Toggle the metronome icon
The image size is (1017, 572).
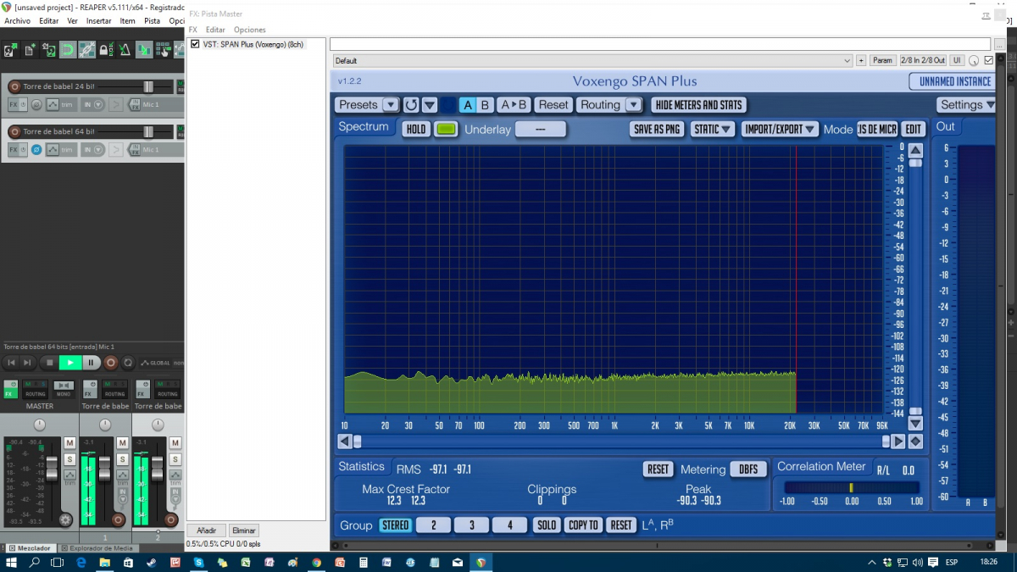[125, 50]
